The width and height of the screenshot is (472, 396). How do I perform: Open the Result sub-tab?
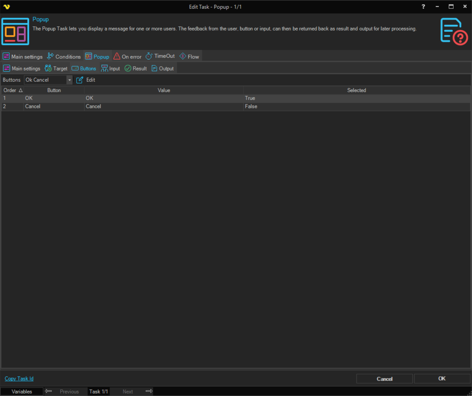coord(136,69)
